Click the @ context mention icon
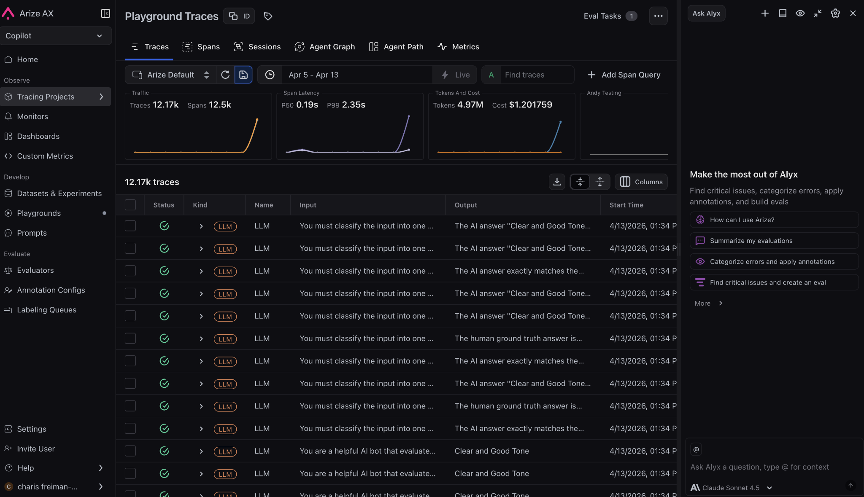Image resolution: width=864 pixels, height=497 pixels. [696, 449]
